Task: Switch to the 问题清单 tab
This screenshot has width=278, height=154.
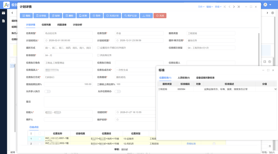Action: [62, 25]
